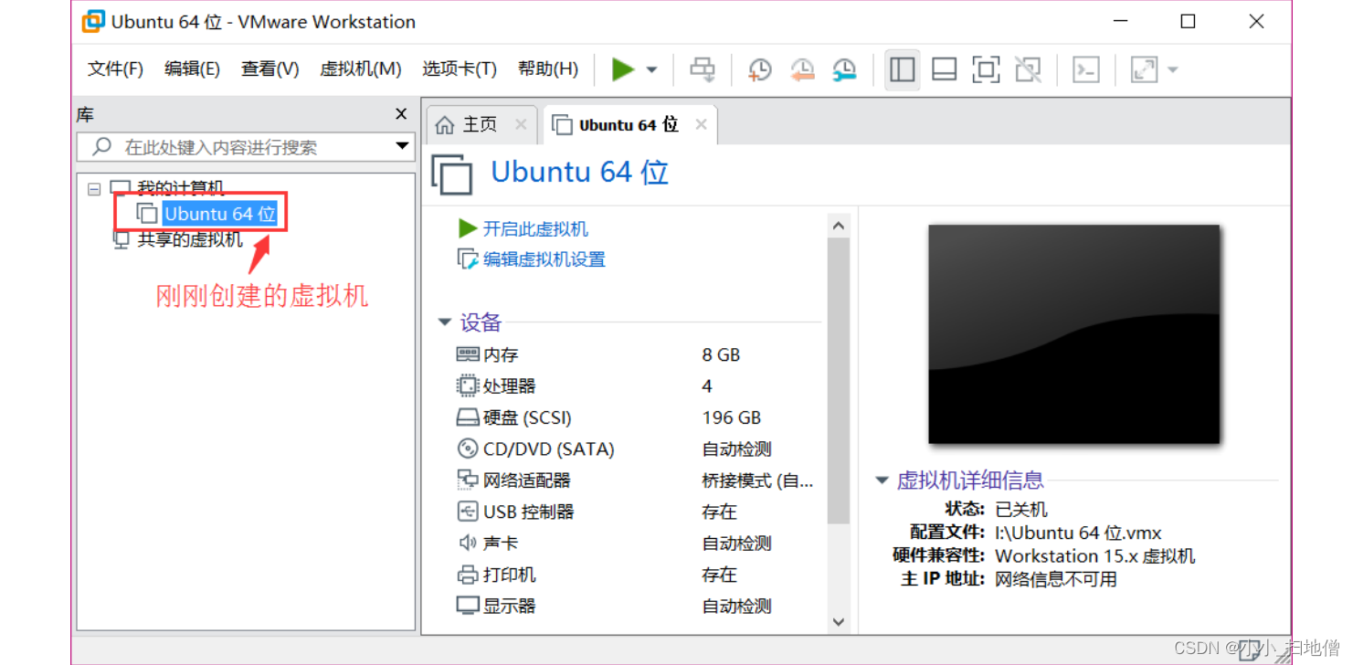The height and width of the screenshot is (665, 1353).
Task: Click Send Ctrl+Alt+Del toolbar icon
Action: [x=703, y=69]
